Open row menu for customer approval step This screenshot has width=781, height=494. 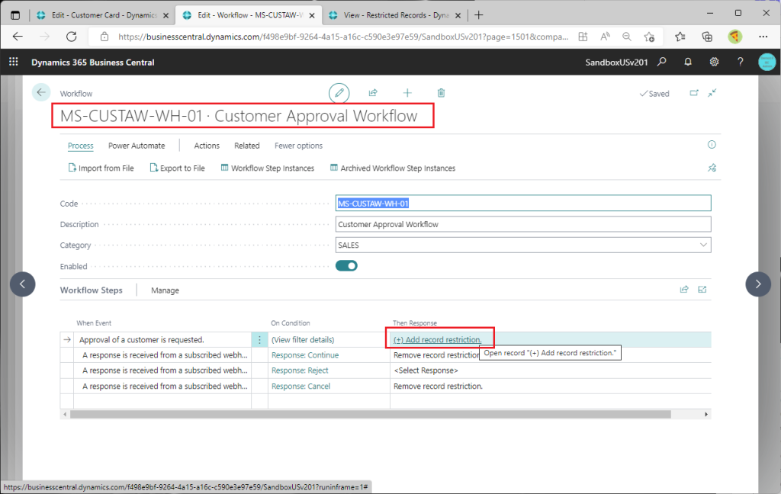[259, 340]
